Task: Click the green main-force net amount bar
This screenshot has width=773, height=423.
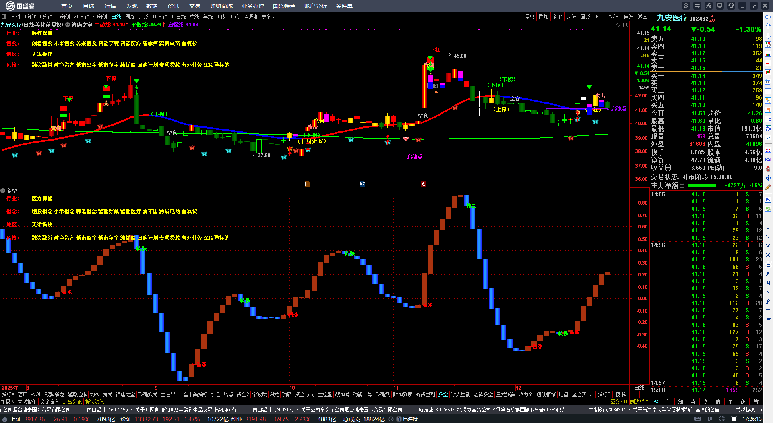Action: click(x=702, y=186)
